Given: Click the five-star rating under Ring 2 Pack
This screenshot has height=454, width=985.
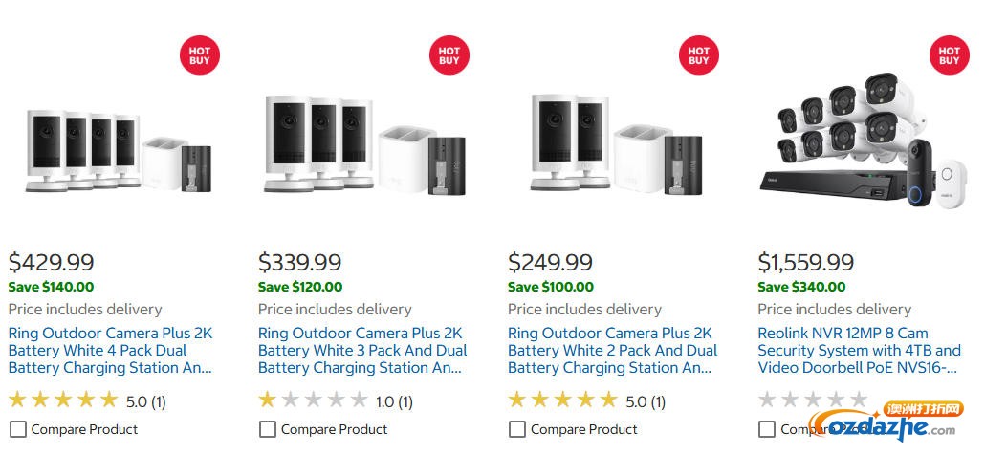Looking at the screenshot, I should pyautogui.click(x=563, y=400).
